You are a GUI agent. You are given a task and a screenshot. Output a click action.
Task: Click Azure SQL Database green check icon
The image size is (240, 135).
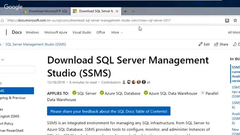102,93
